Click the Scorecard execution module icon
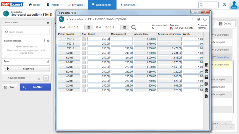The height and width of the screenshot is (134, 239). click(6, 13)
